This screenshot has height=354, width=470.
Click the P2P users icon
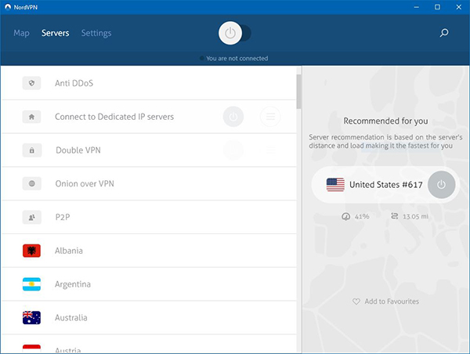coord(32,217)
